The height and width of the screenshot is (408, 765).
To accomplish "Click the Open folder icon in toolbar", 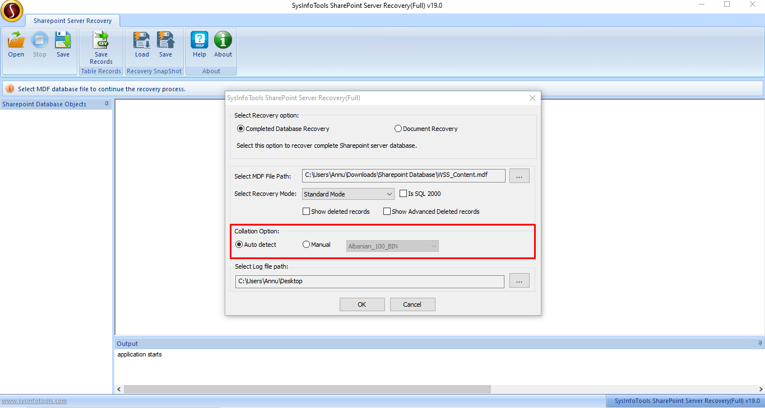I will click(16, 40).
